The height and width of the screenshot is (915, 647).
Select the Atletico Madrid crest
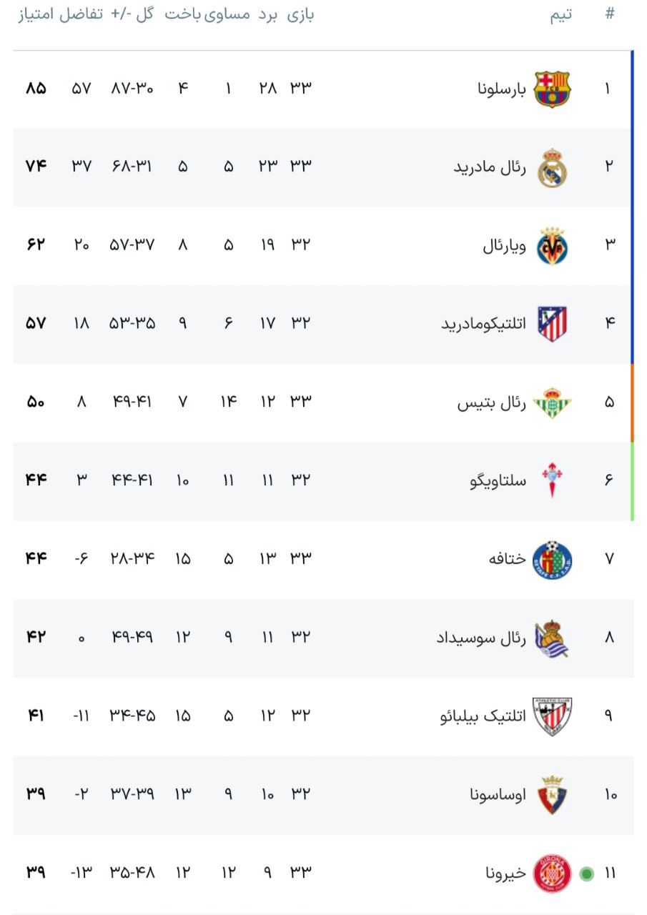pos(553,324)
